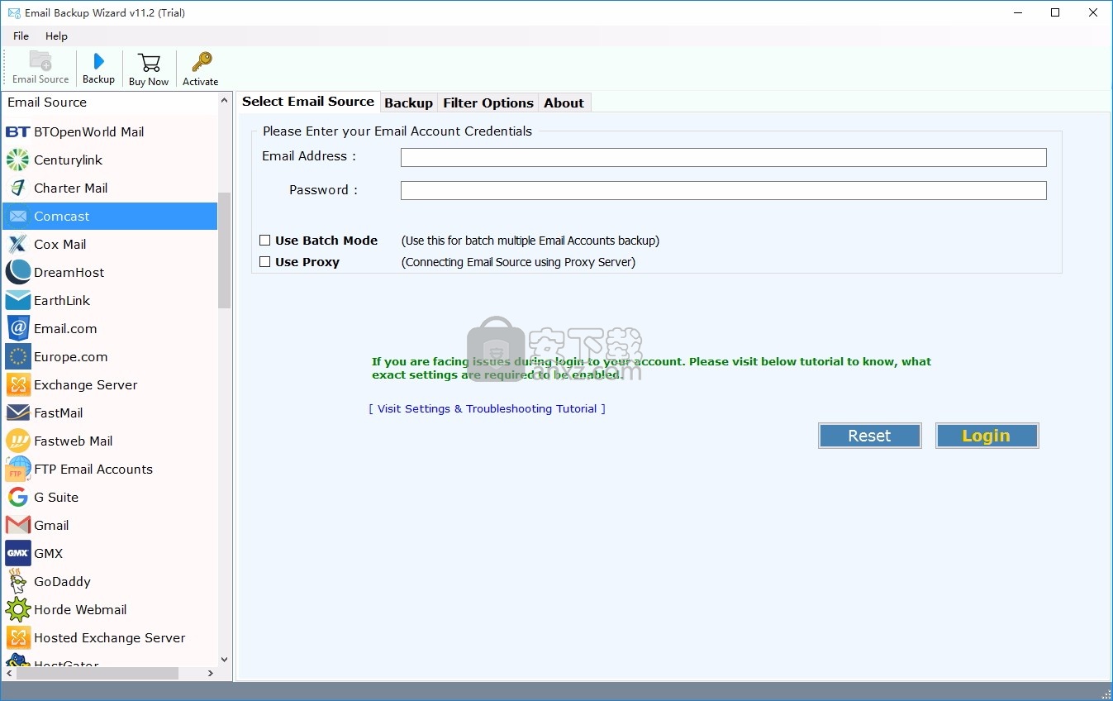Click the Activate key icon
The height and width of the screenshot is (701, 1113).
[x=201, y=62]
